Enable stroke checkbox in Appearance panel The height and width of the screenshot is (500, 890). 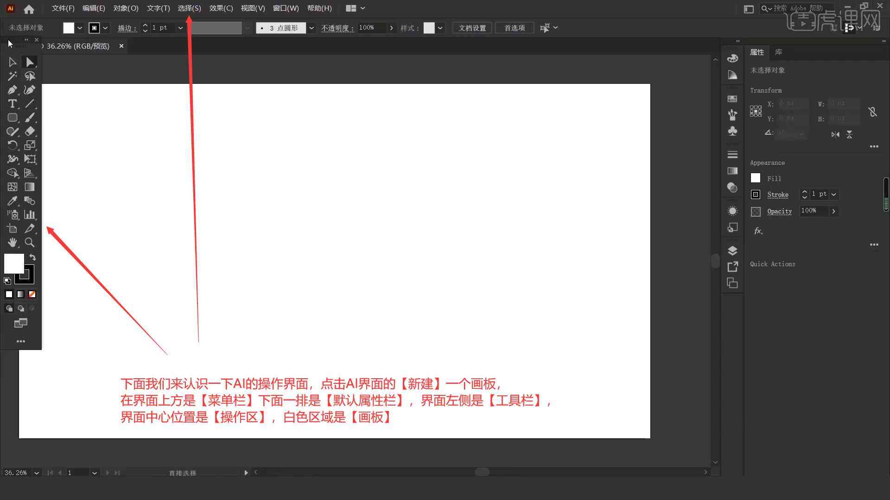click(756, 194)
